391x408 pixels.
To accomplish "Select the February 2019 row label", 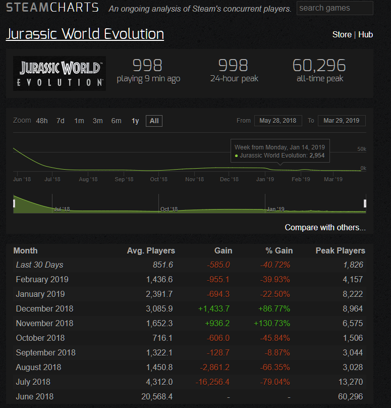I will (x=42, y=279).
